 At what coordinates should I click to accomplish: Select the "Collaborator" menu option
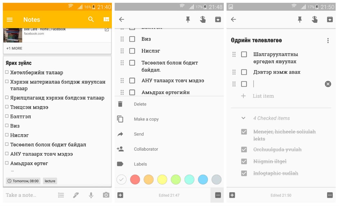[x=146, y=149]
